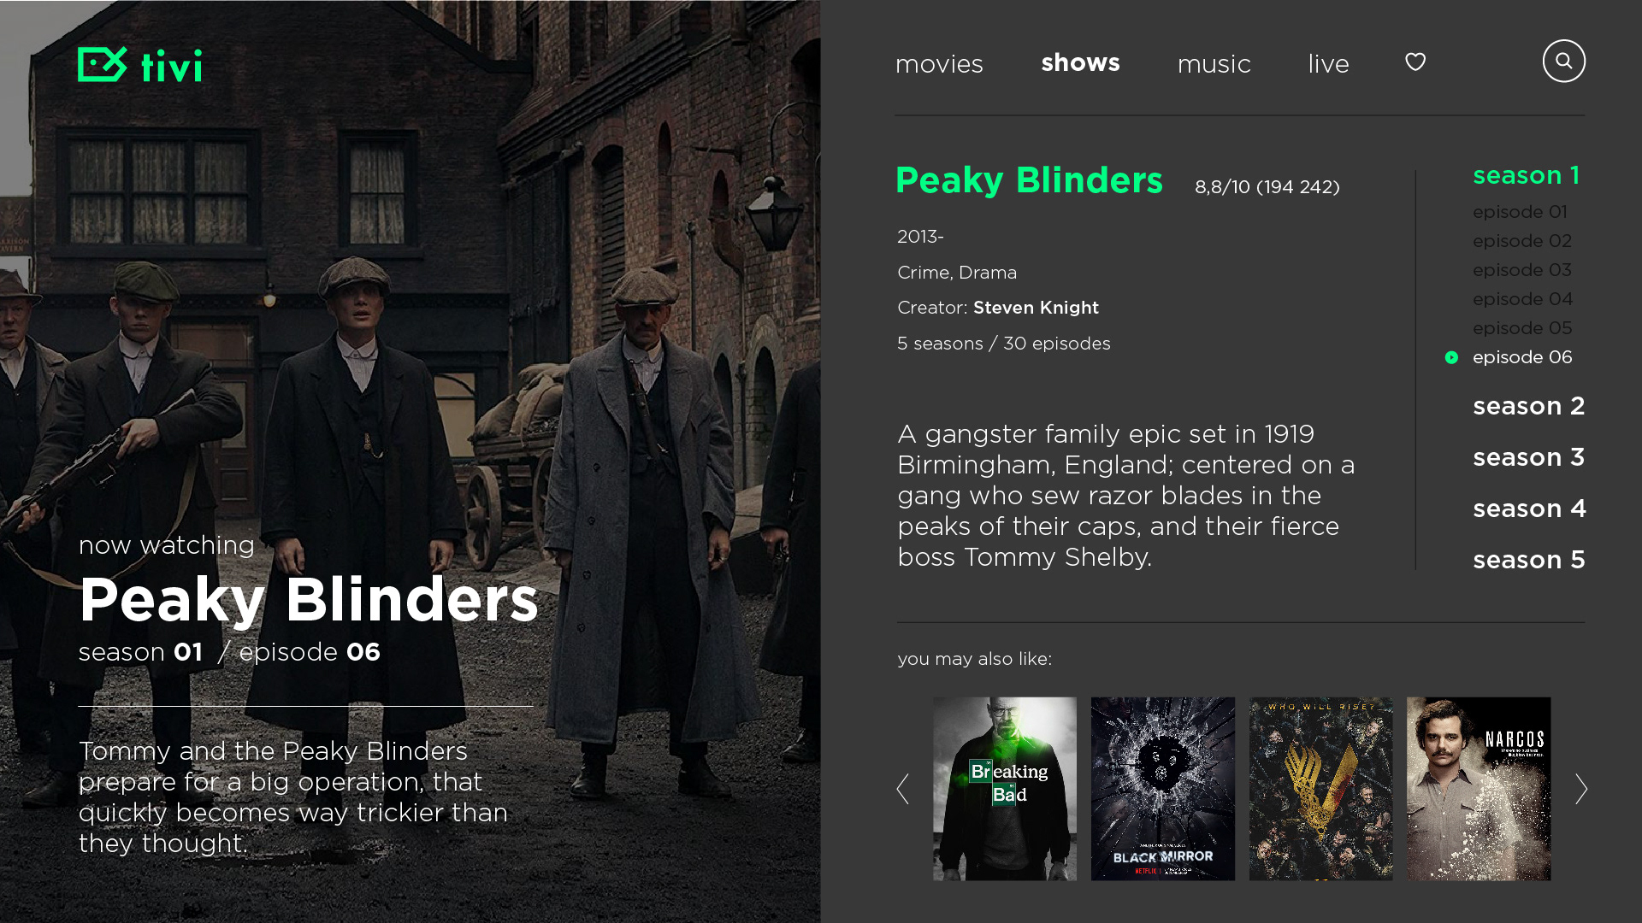Open the Breaking Bad poster
The width and height of the screenshot is (1642, 923).
tap(1004, 789)
